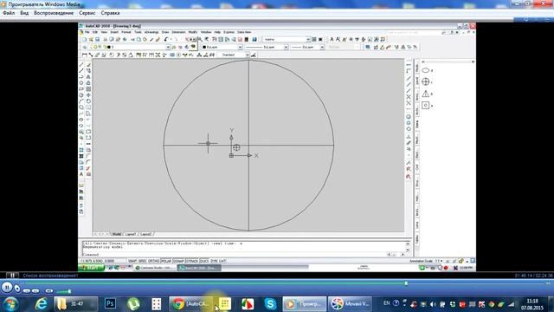Switch to the Layout2 tab in AutoCAD
The height and width of the screenshot is (312, 554).
[x=145, y=234]
